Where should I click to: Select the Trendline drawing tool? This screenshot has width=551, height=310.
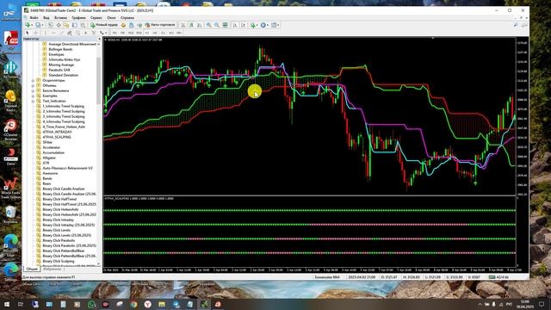click(61, 33)
